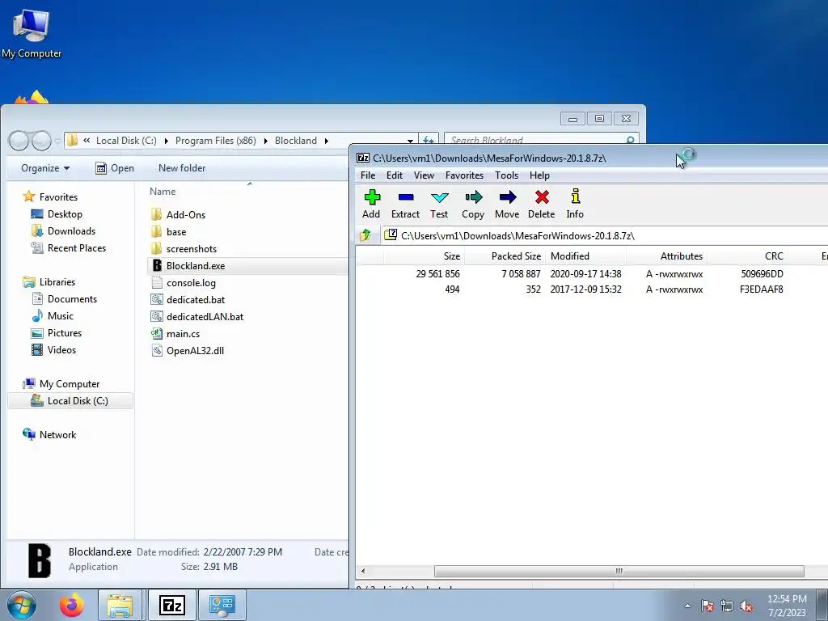Open the Help menu in 7-Zip
828x621 pixels.
point(539,175)
